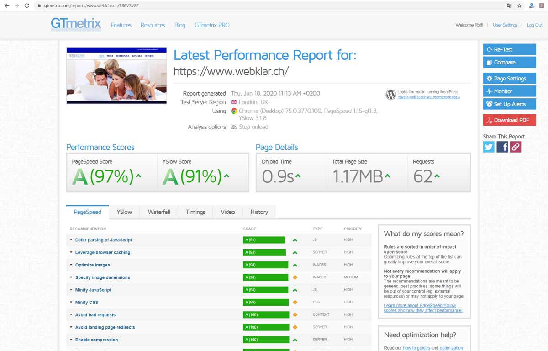Click the orange diamond for Minify CSS

click(295, 302)
